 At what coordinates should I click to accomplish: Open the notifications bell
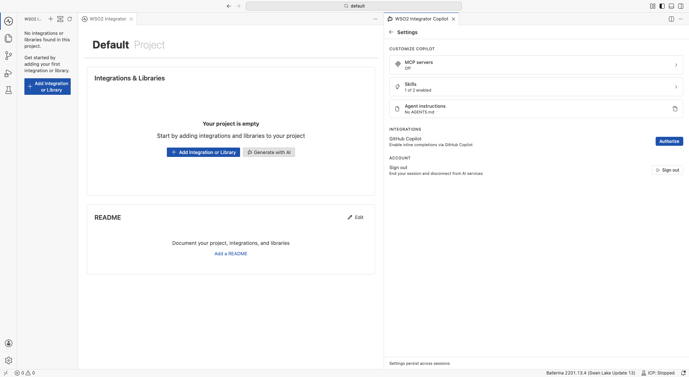pos(683,373)
